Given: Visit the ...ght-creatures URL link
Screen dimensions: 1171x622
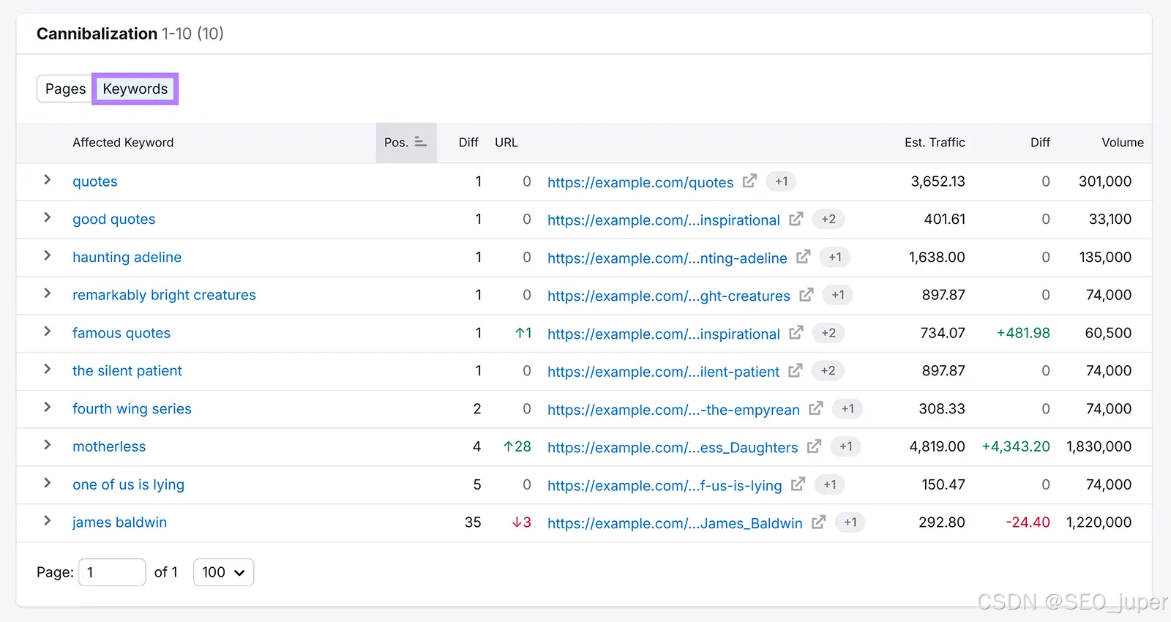Looking at the screenshot, I should pyautogui.click(x=669, y=296).
